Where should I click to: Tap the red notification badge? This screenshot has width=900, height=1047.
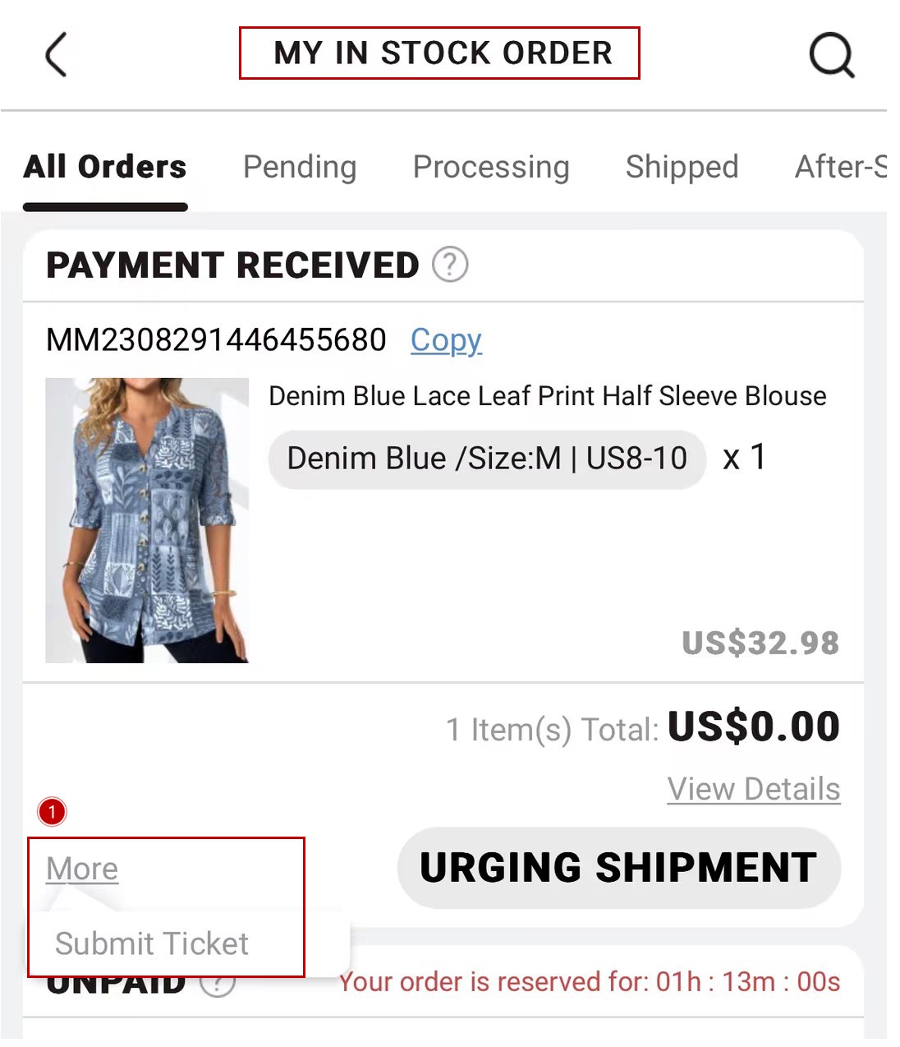(52, 812)
